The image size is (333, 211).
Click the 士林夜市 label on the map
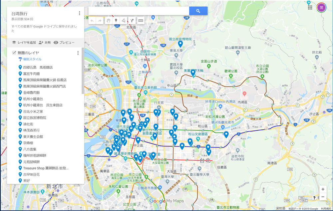click(145, 72)
